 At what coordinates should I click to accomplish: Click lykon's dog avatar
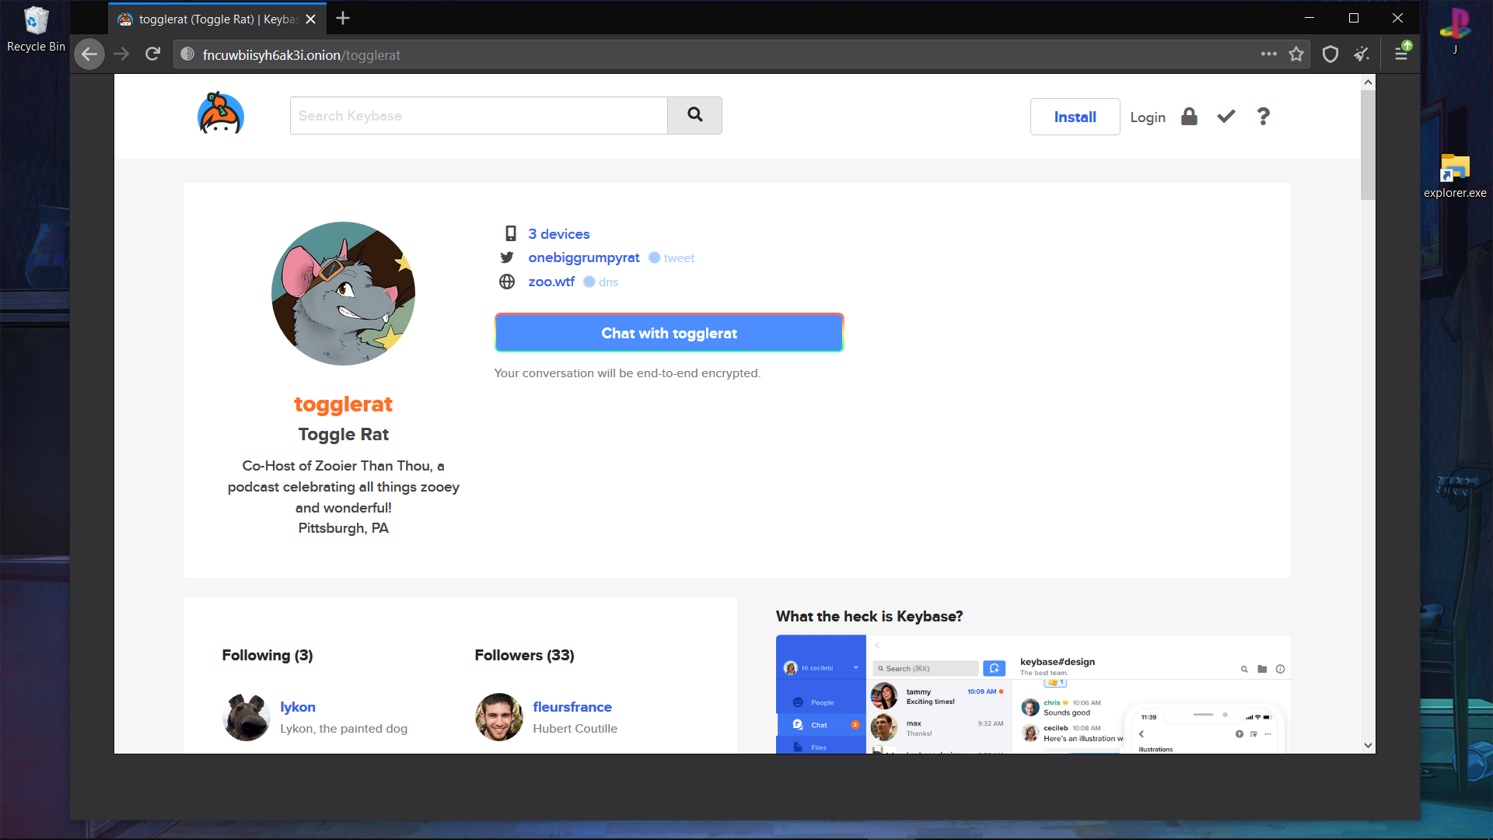click(x=247, y=717)
